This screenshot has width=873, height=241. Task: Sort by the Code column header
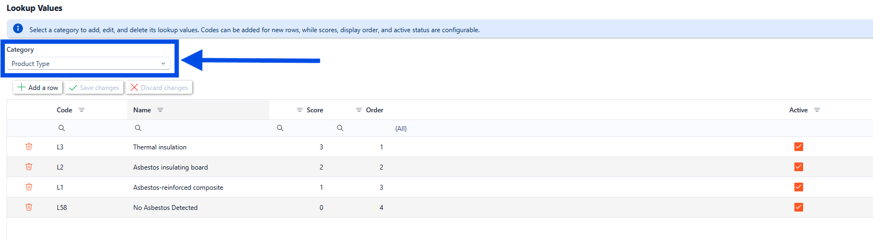64,110
